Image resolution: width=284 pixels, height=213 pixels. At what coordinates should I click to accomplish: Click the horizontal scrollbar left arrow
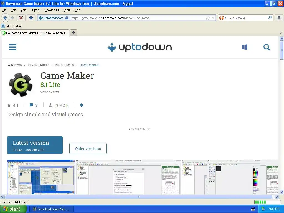pos(2,197)
